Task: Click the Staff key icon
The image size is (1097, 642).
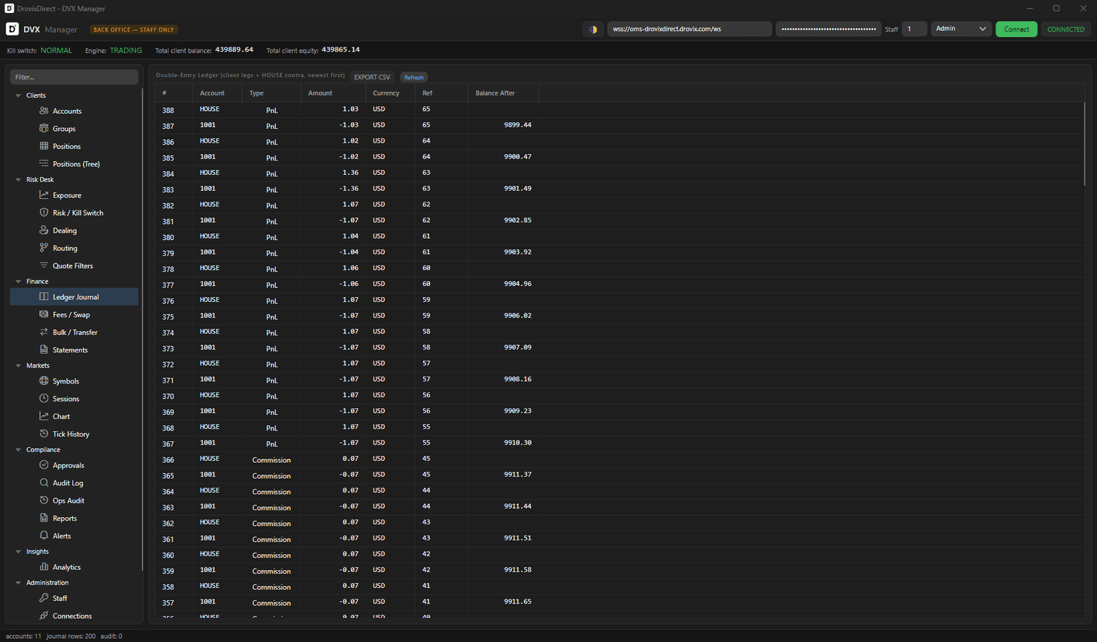Action: point(44,598)
